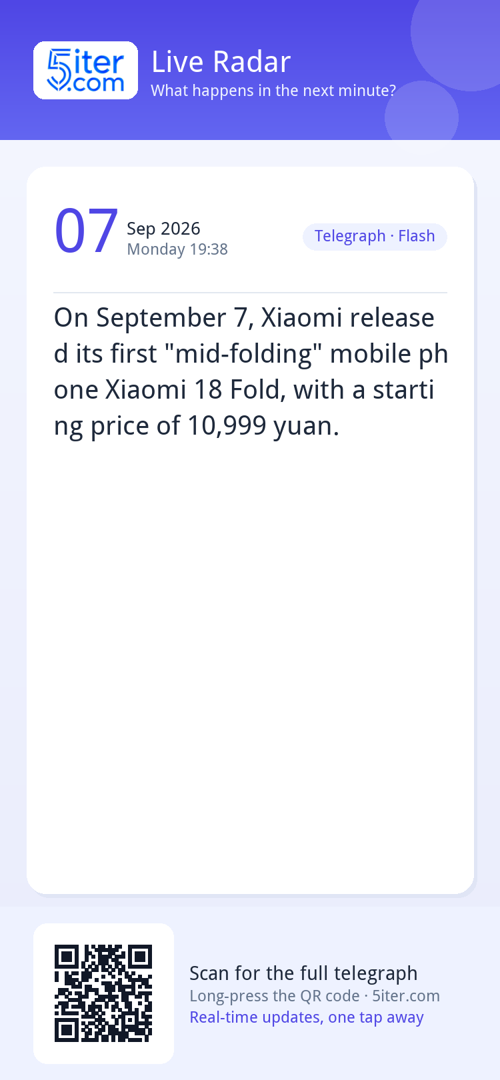This screenshot has width=500, height=1080.
Task: Click 'What happens in the next minute?' tagline
Action: (273, 91)
